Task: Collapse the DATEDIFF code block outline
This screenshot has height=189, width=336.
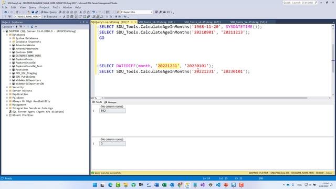Action: coord(98,66)
